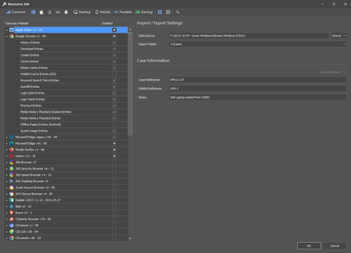Enable the Chromium v1 - 90 module checkbox

click(114, 226)
